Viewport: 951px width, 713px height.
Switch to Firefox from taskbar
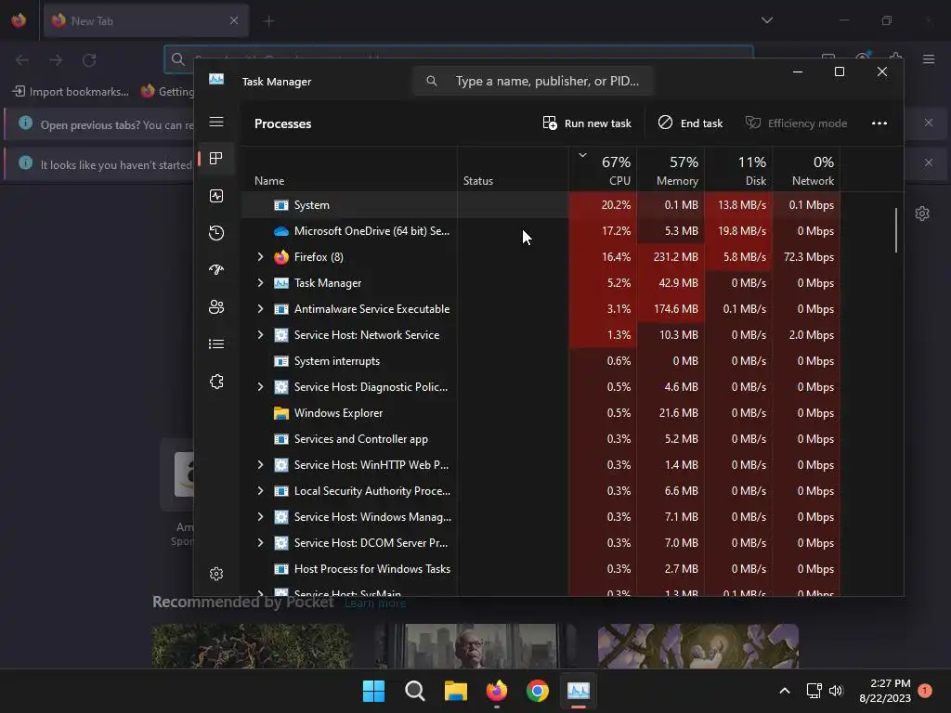[497, 691]
